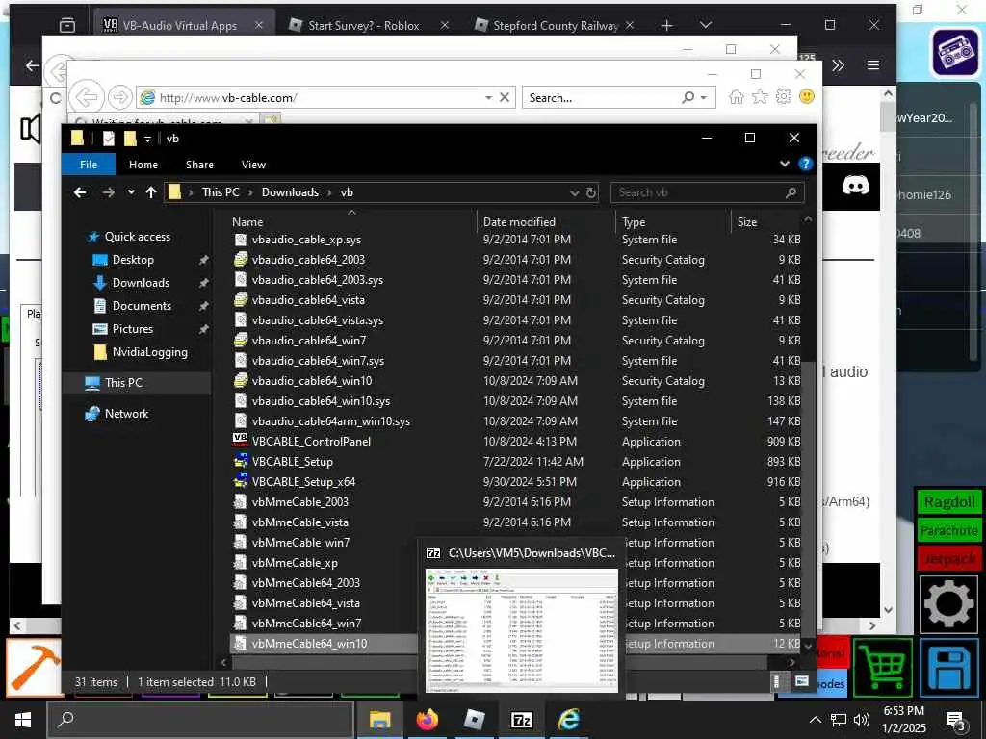Click Internet Explorer smiley feedback icon
The image size is (986, 739).
806,97
